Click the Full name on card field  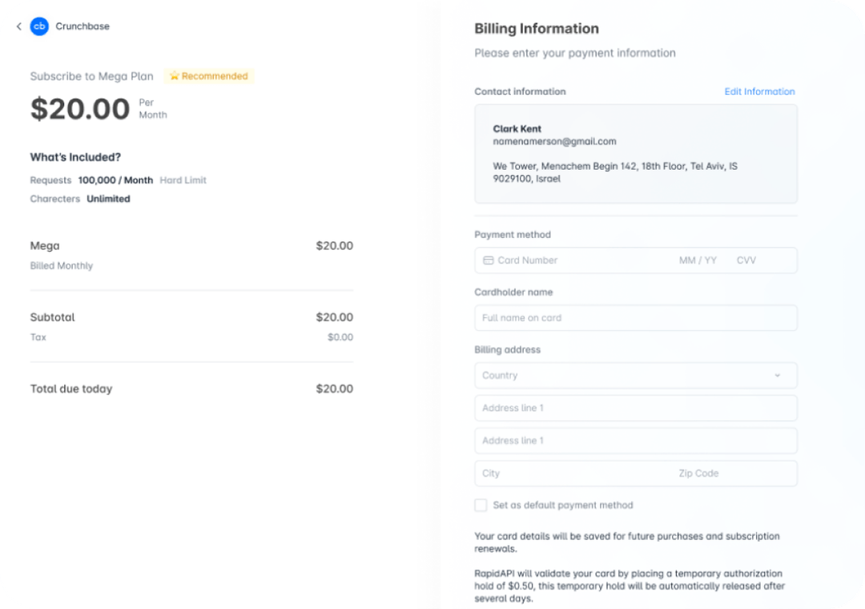click(x=635, y=317)
